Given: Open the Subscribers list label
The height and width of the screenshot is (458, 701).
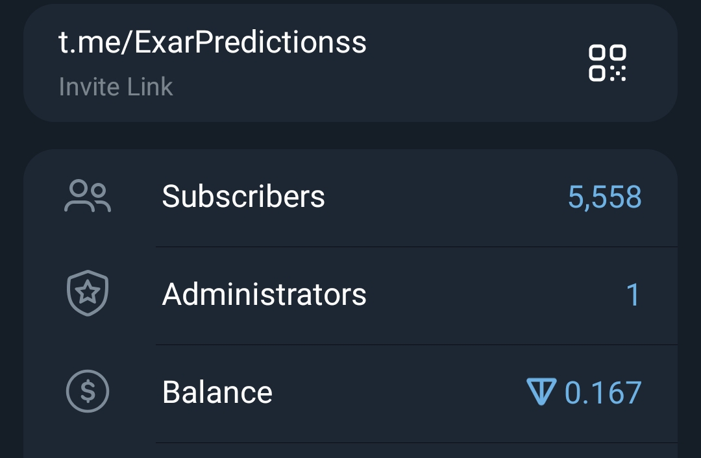Looking at the screenshot, I should coord(243,197).
